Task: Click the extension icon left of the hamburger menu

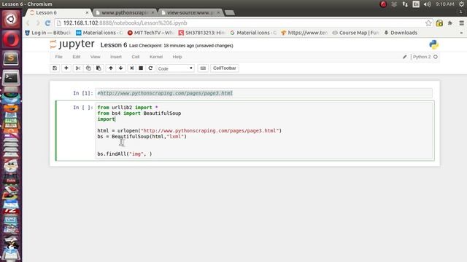Action: (450, 23)
